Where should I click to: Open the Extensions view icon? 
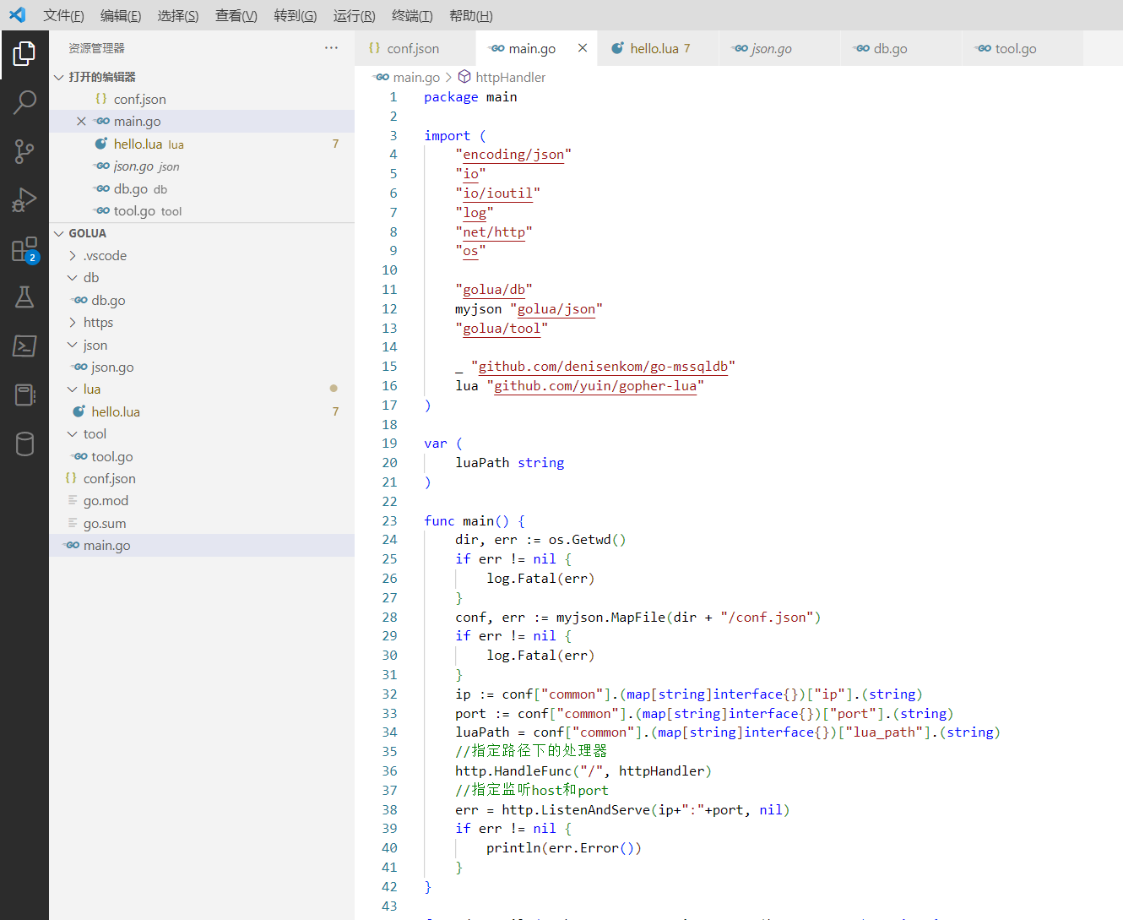[x=24, y=249]
